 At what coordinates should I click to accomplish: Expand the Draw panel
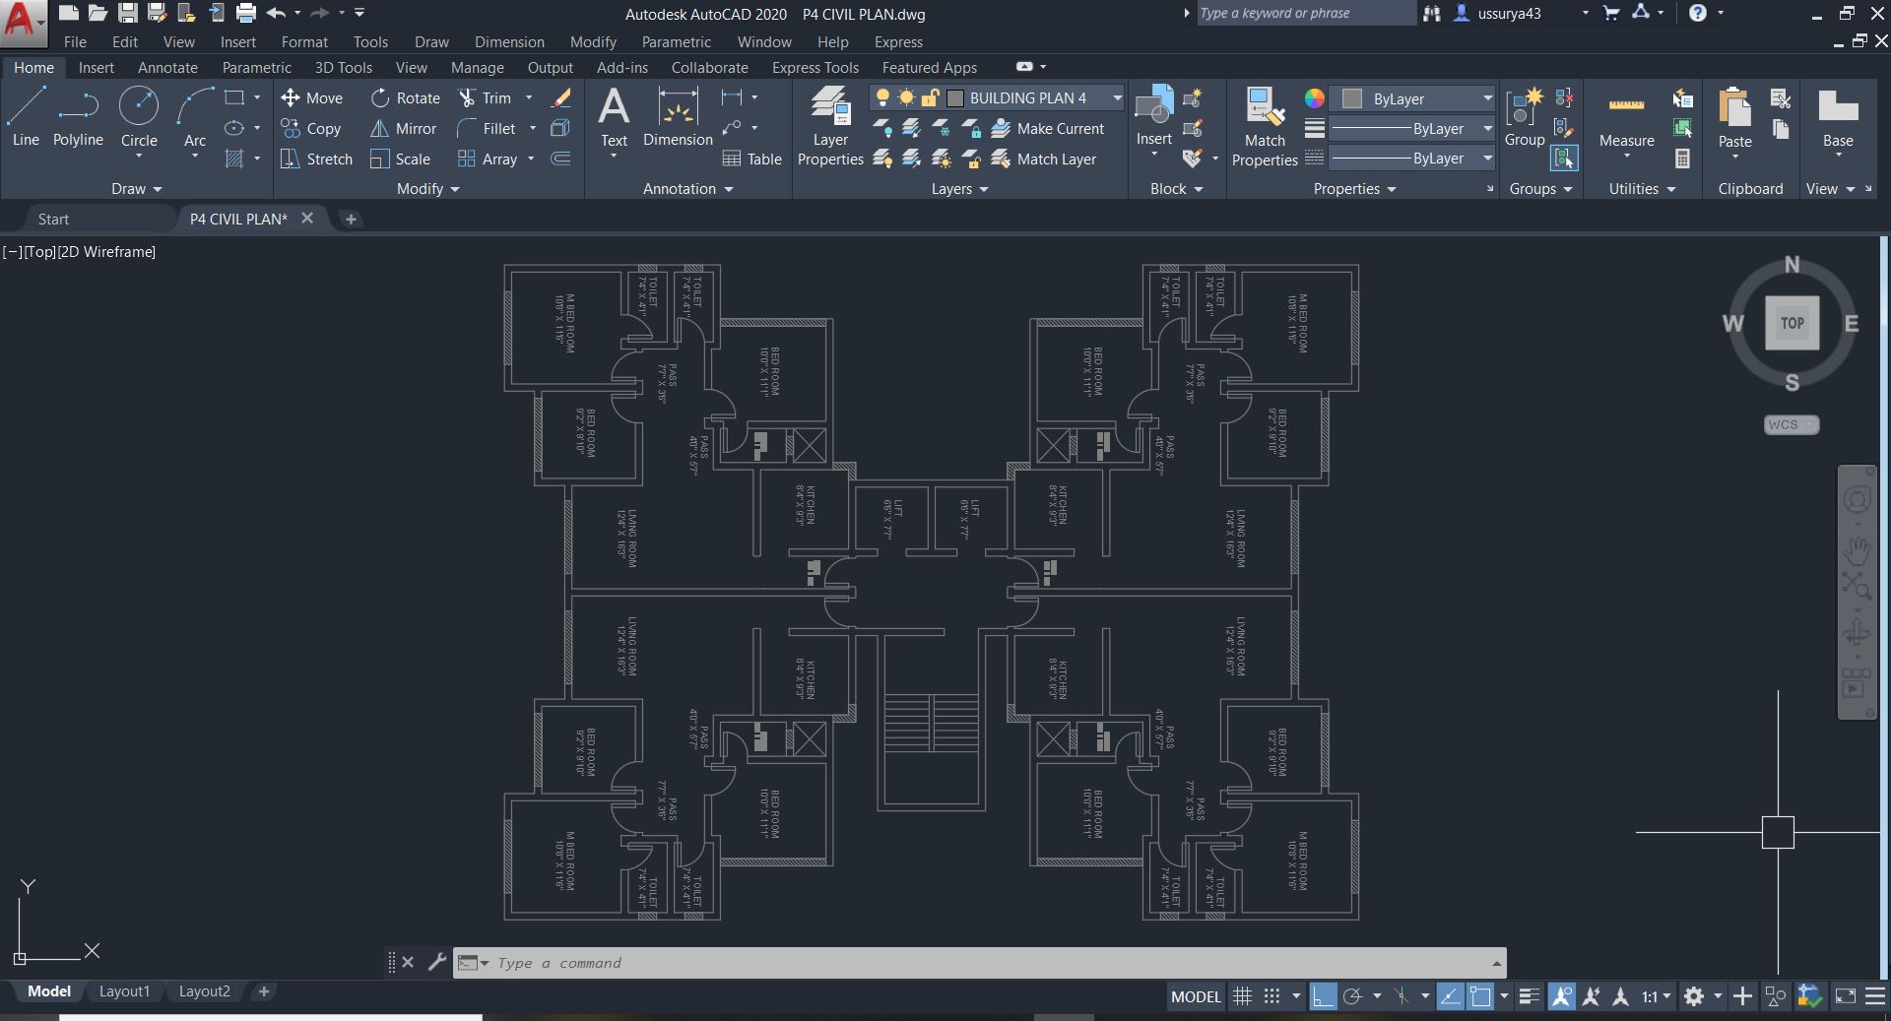pos(136,189)
